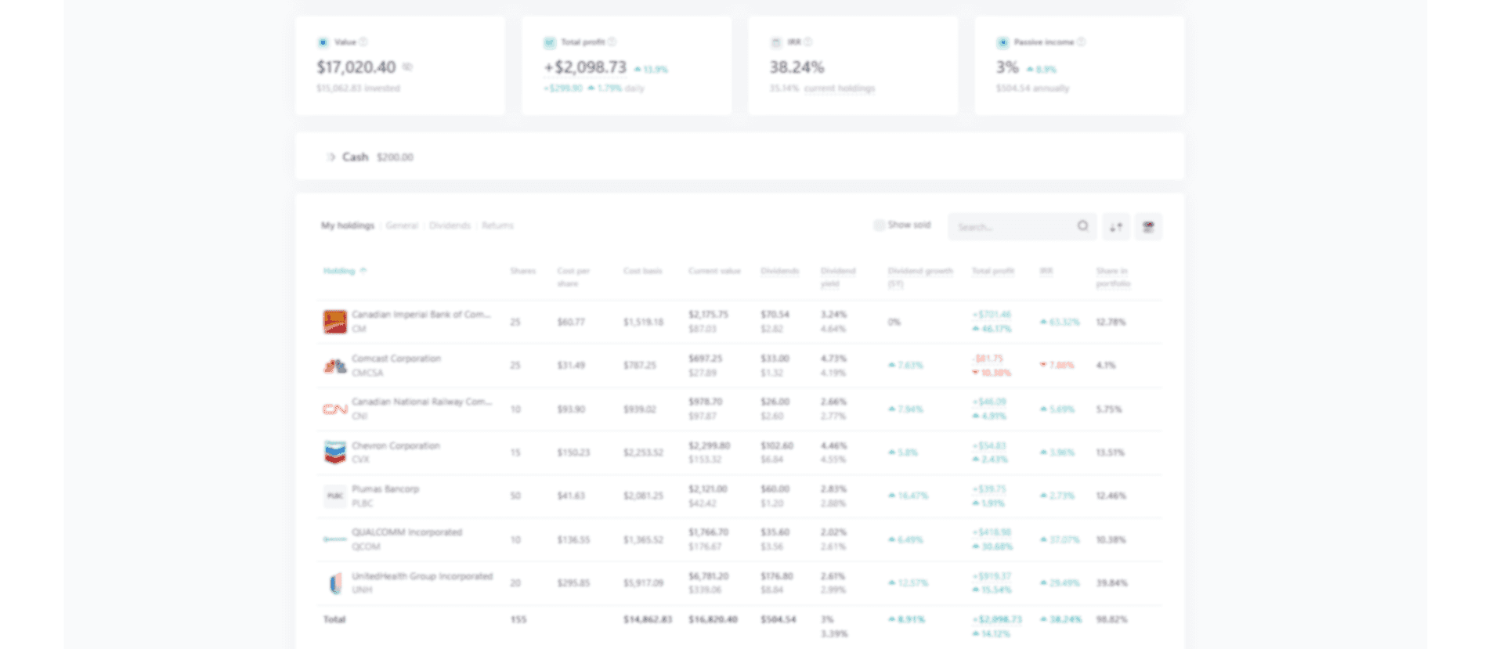Open the Chevron Corporation holding
Screen dimensions: 1492x649
point(396,445)
